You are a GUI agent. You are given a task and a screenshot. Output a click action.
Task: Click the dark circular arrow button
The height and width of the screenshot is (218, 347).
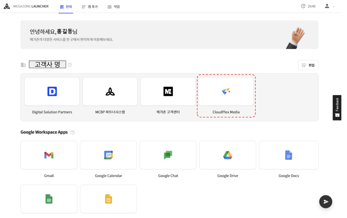[x=326, y=201]
